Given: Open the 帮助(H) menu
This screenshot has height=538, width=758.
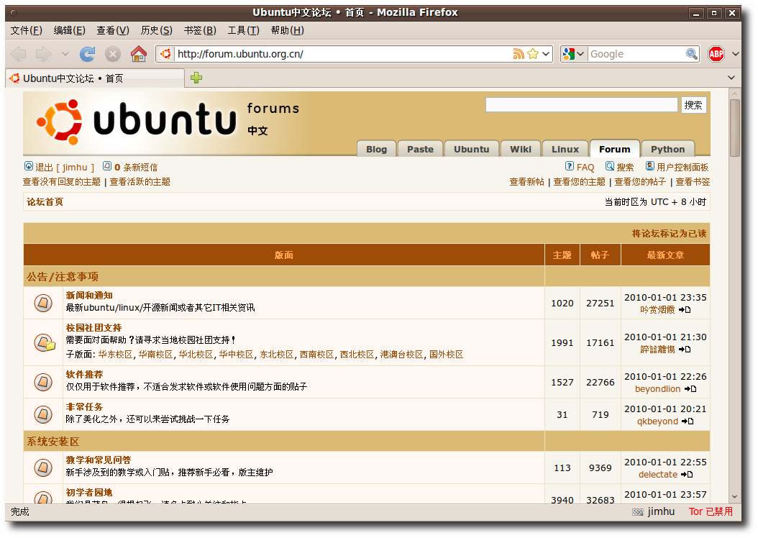Looking at the screenshot, I should 288,30.
